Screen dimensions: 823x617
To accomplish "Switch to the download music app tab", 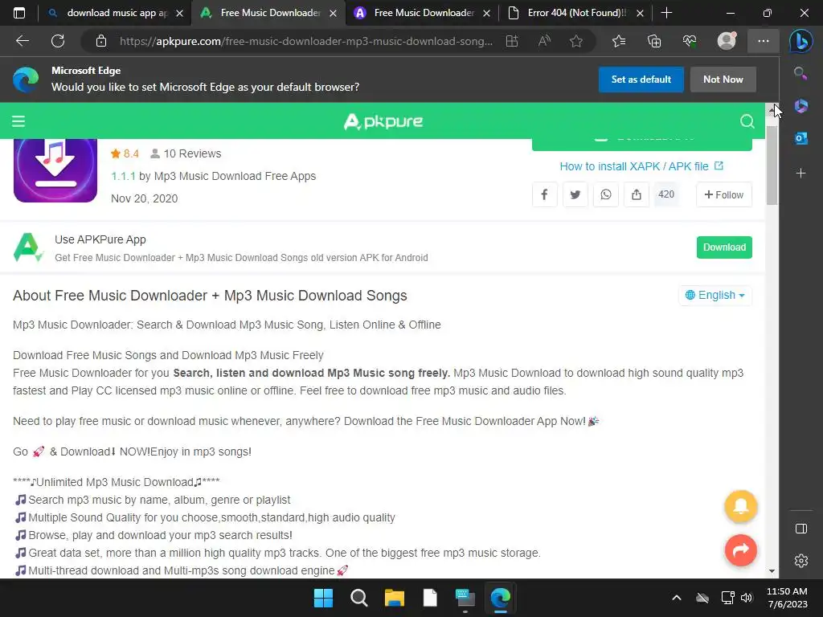I will click(x=116, y=13).
